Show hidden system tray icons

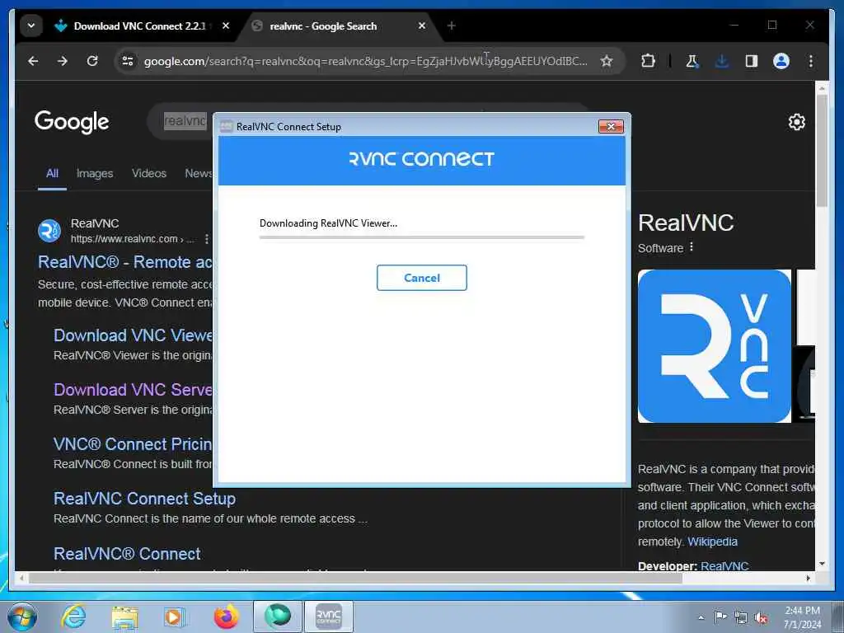pos(701,617)
